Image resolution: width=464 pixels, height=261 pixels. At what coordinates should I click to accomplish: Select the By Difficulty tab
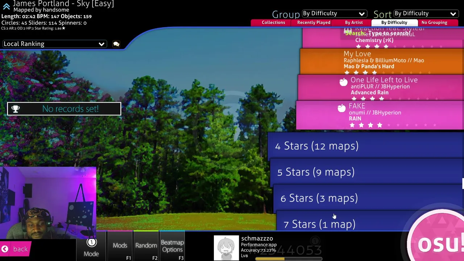pos(394,22)
